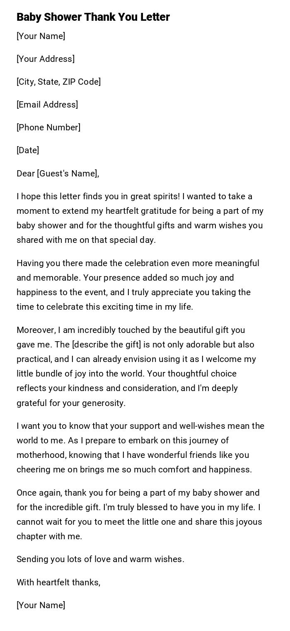
Task: Click the word "Dear" in the salutation
Action: tap(26, 174)
